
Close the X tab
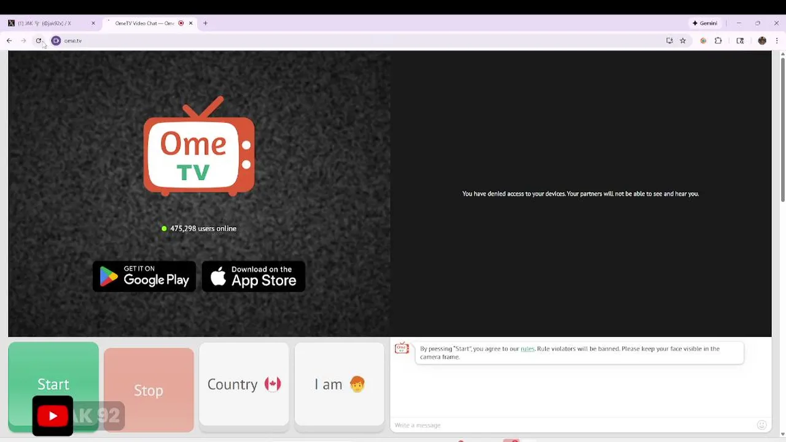tap(93, 23)
